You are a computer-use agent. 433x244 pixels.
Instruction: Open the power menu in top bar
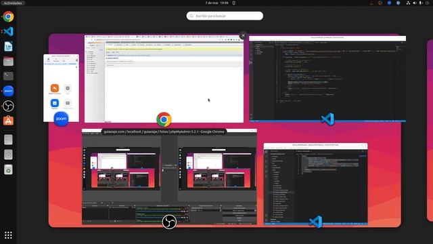(x=427, y=3)
